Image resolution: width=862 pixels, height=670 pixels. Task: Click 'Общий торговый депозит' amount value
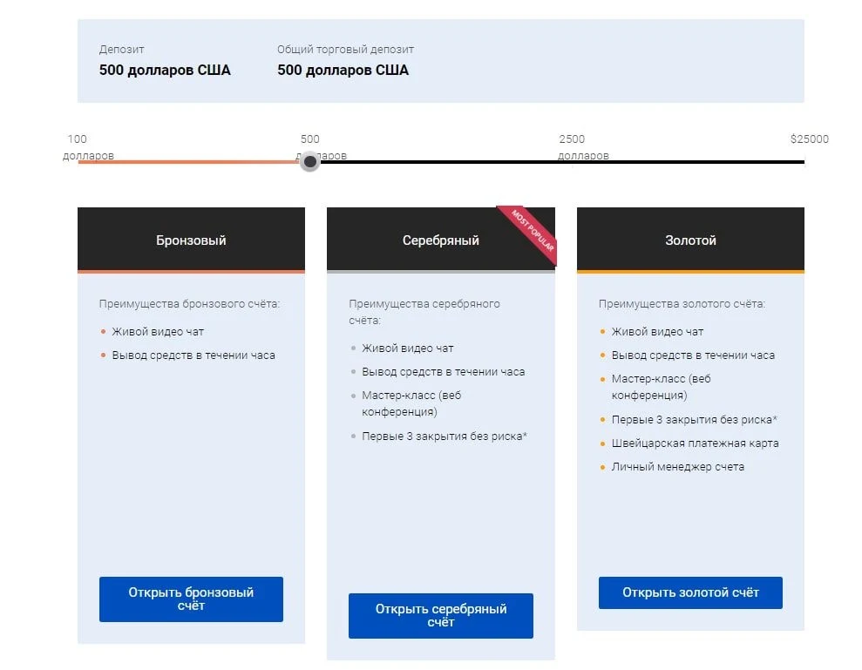[x=343, y=71]
